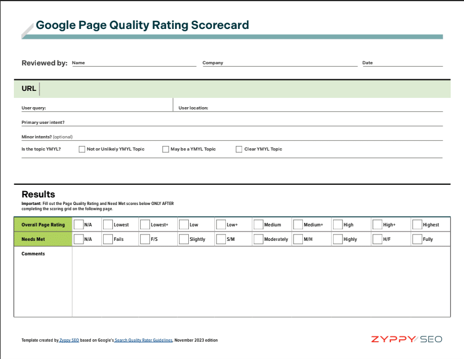Screen dimensions: 464x359
Task: Check the Overall Page Rating Medium box
Action: [x=258, y=225]
